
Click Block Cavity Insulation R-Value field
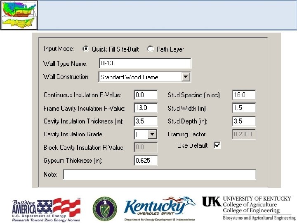146,147
